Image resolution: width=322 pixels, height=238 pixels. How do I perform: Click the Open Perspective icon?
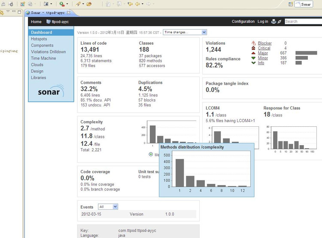pyautogui.click(x=290, y=4)
